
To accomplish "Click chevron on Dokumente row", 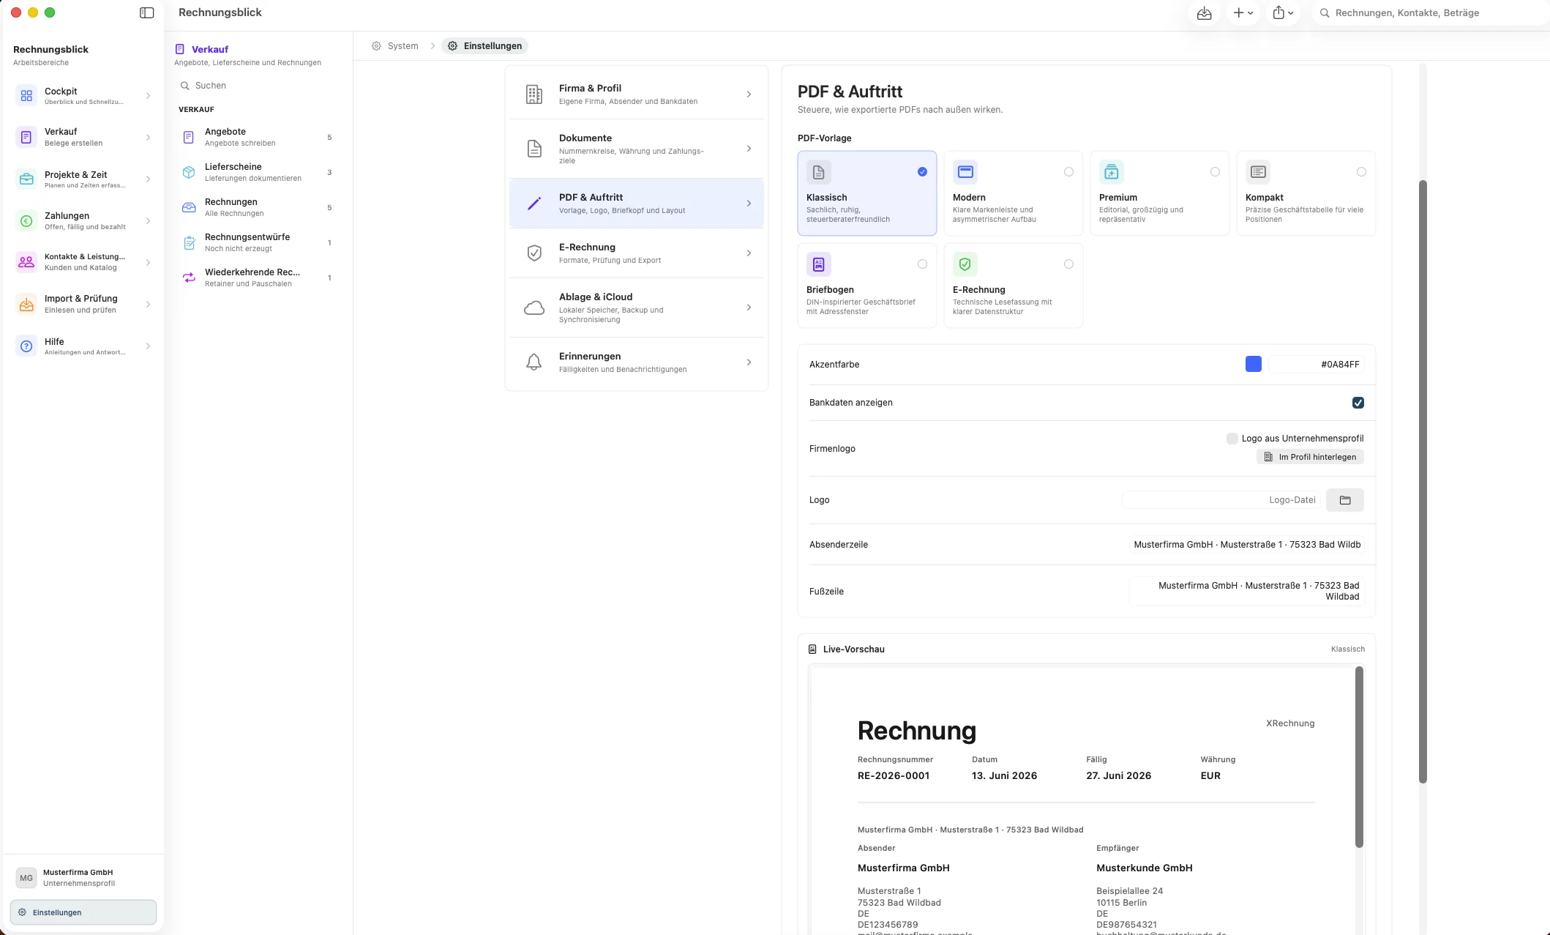I will pos(749,149).
